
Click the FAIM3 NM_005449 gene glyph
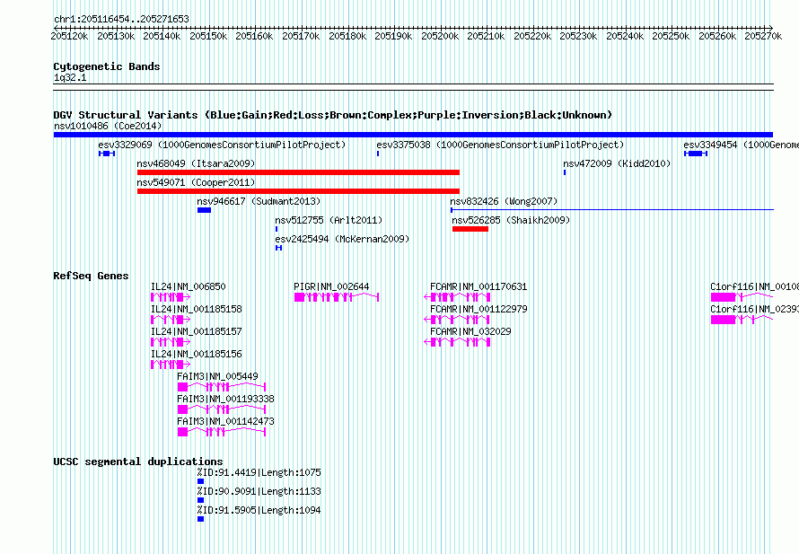point(222,387)
